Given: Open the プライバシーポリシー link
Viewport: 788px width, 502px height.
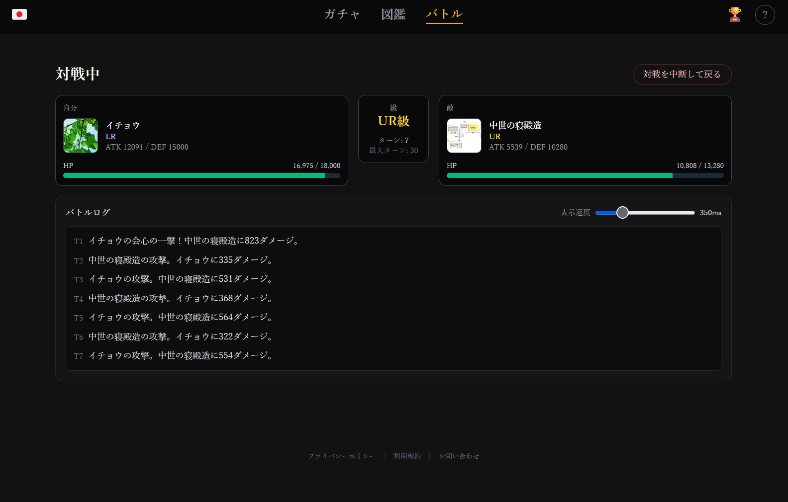Looking at the screenshot, I should 342,456.
